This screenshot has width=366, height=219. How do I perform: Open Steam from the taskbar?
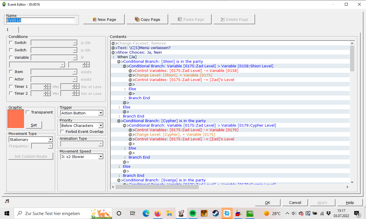(216, 213)
